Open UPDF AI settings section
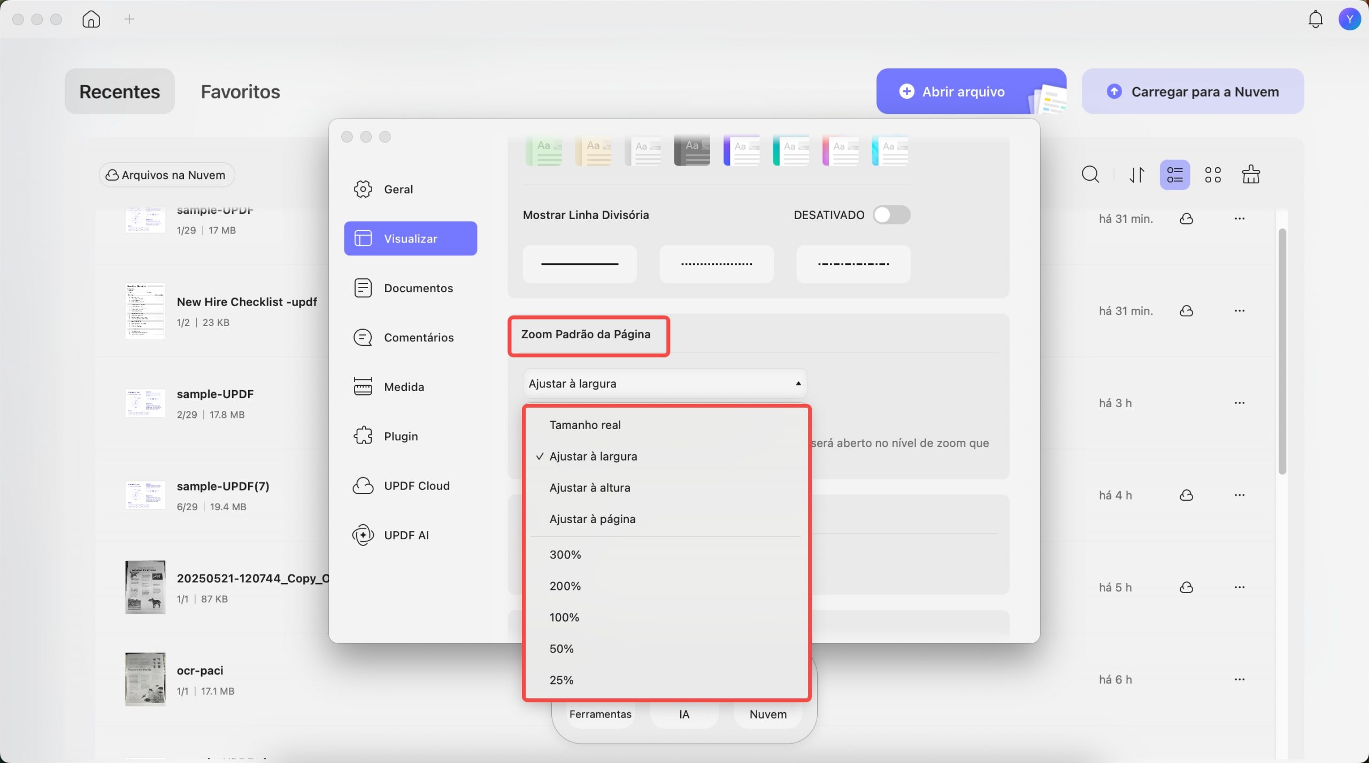This screenshot has height=763, width=1369. click(410, 535)
